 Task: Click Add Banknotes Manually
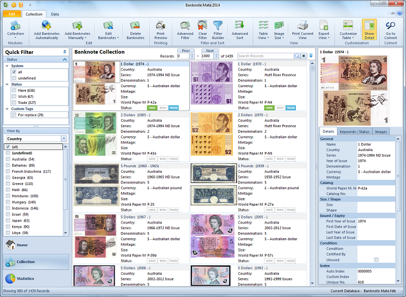pos(78,30)
